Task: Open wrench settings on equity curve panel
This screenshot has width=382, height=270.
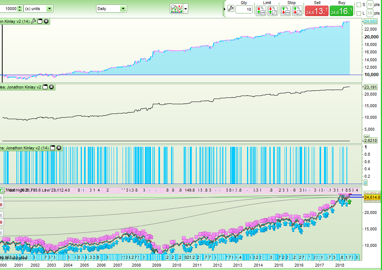Action: point(34,21)
